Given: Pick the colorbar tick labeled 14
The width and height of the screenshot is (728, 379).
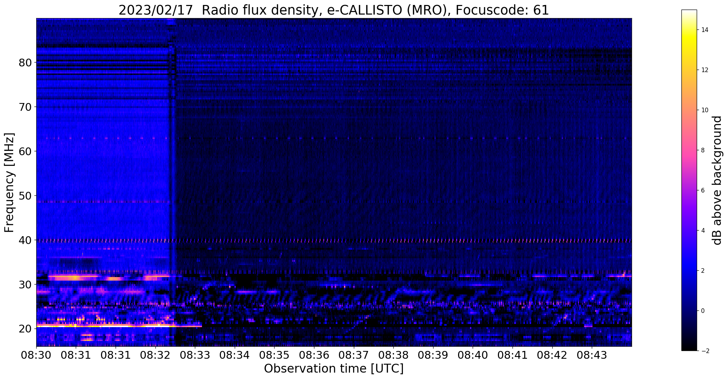Looking at the screenshot, I should [x=704, y=30].
